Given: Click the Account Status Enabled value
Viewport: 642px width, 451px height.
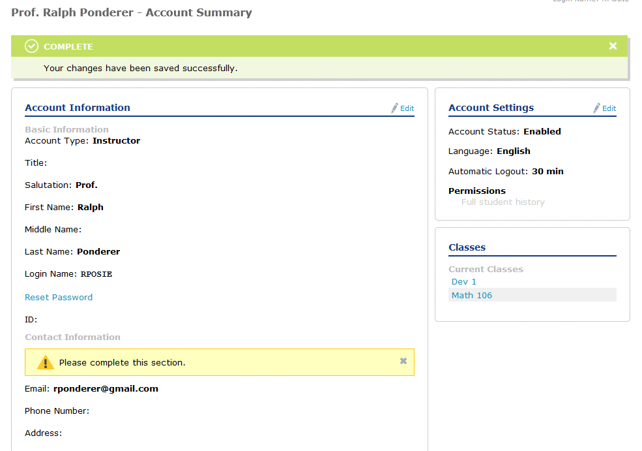Looking at the screenshot, I should (x=542, y=131).
